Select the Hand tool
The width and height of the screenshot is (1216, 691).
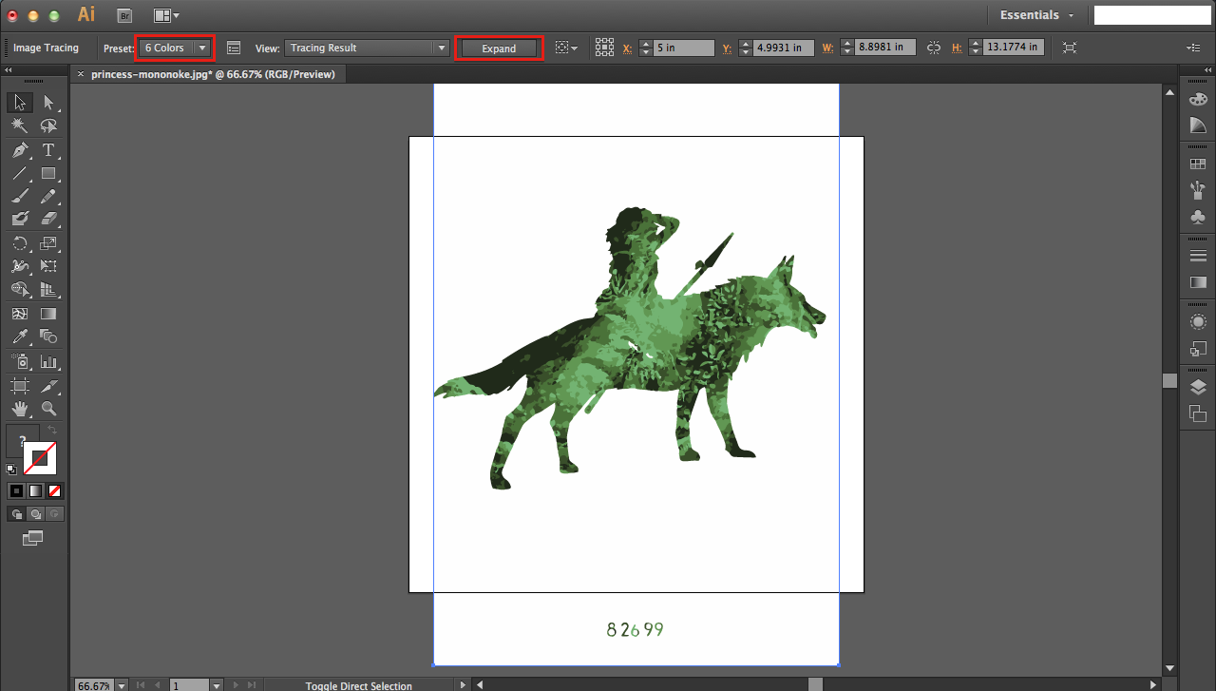(x=20, y=409)
